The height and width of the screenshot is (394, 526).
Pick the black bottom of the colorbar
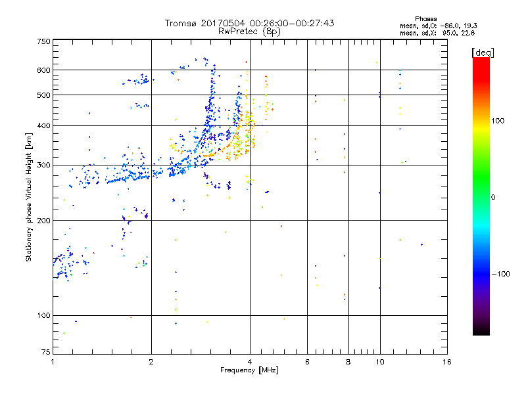[481, 332]
